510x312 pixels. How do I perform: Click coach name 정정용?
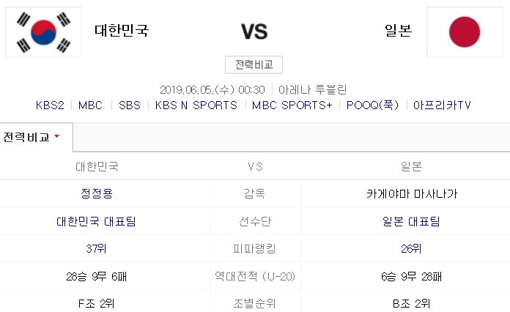[97, 193]
